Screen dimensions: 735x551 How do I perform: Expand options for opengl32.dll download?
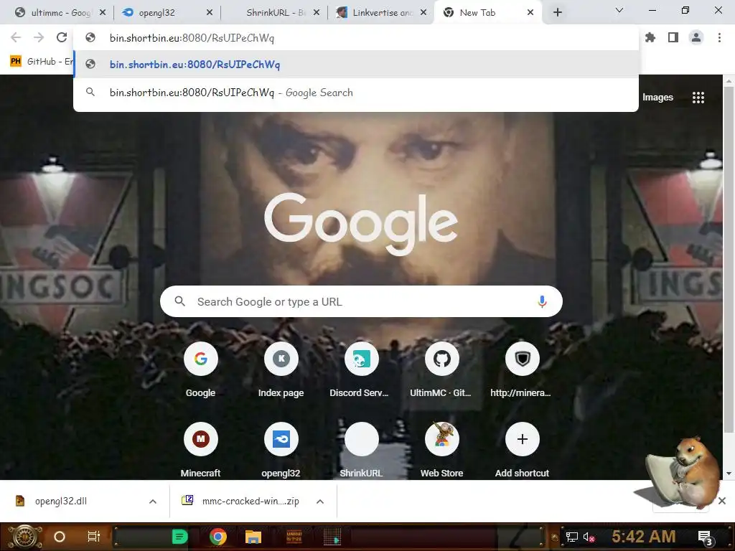coord(152,501)
